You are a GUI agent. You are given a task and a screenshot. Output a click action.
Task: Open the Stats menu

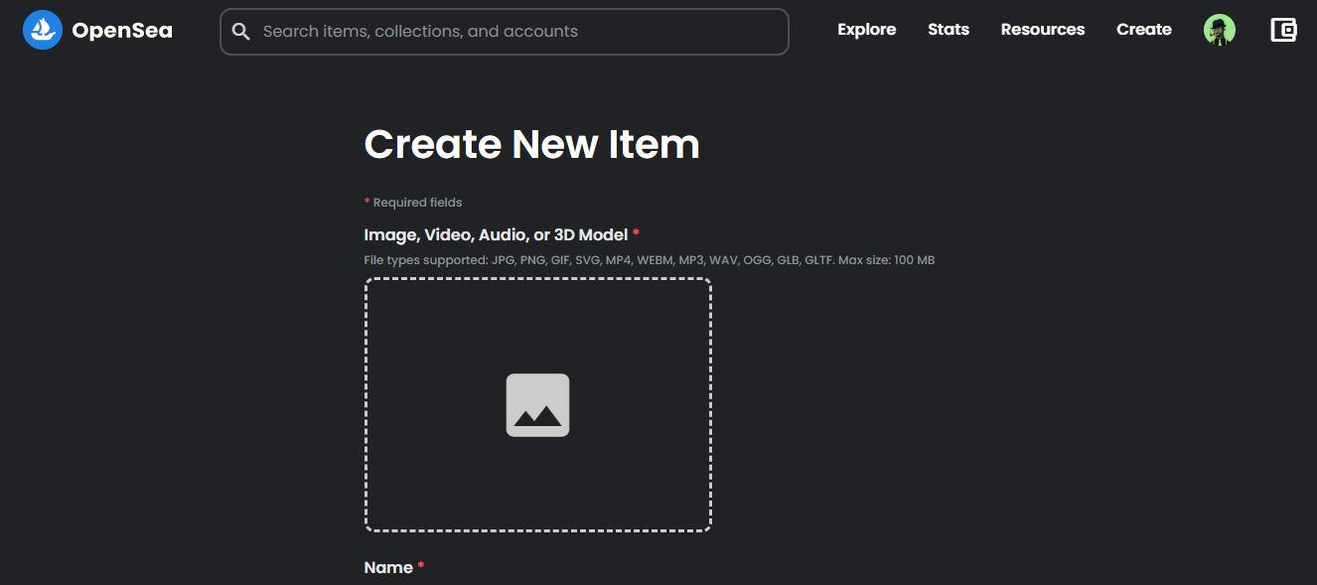click(x=948, y=30)
